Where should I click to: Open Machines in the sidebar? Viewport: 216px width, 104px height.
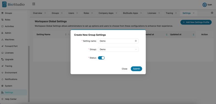[x=9, y=39]
